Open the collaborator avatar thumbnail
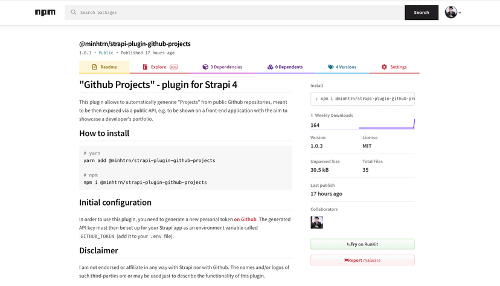Image resolution: width=500 pixels, height=286 pixels. (316, 223)
